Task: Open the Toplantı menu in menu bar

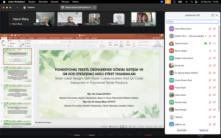Action: click(x=31, y=2)
